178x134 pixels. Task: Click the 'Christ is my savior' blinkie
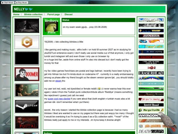click(151, 84)
